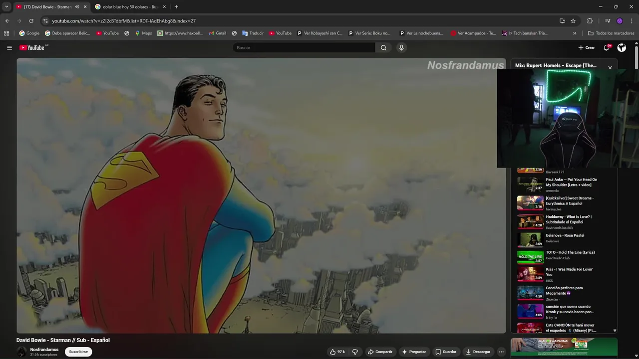Click the Preguntar button
Image resolution: width=639 pixels, height=359 pixels.
[x=414, y=352]
